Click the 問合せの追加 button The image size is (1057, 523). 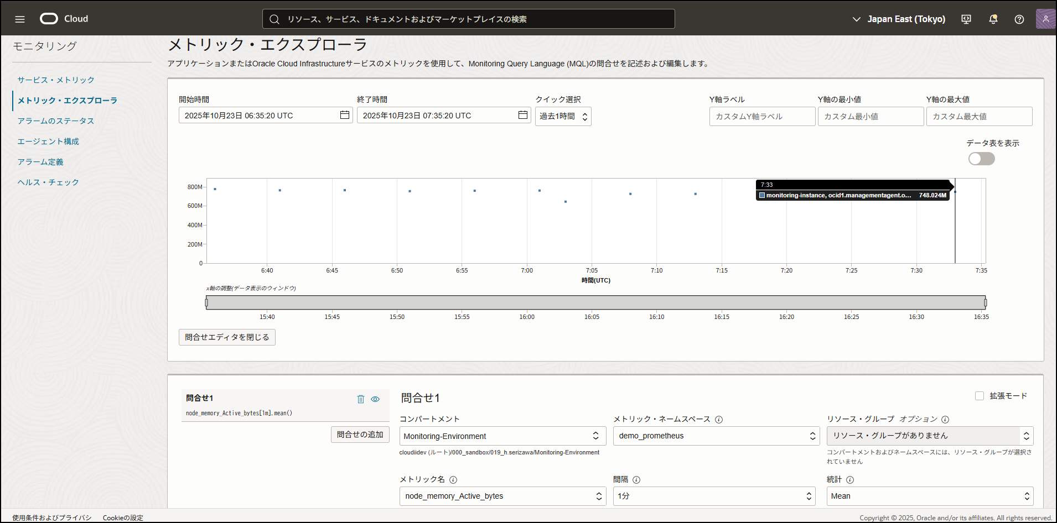point(360,435)
